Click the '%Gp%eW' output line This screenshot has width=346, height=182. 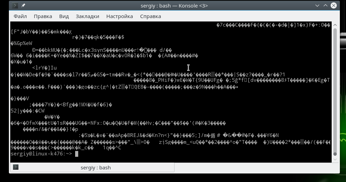coord(22,43)
